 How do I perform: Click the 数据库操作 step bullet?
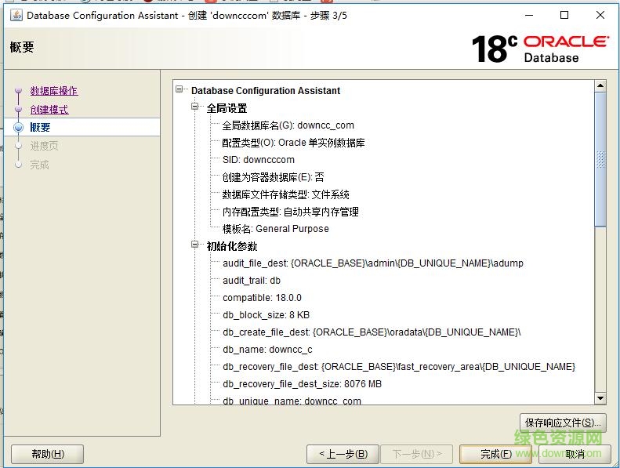tap(19, 91)
